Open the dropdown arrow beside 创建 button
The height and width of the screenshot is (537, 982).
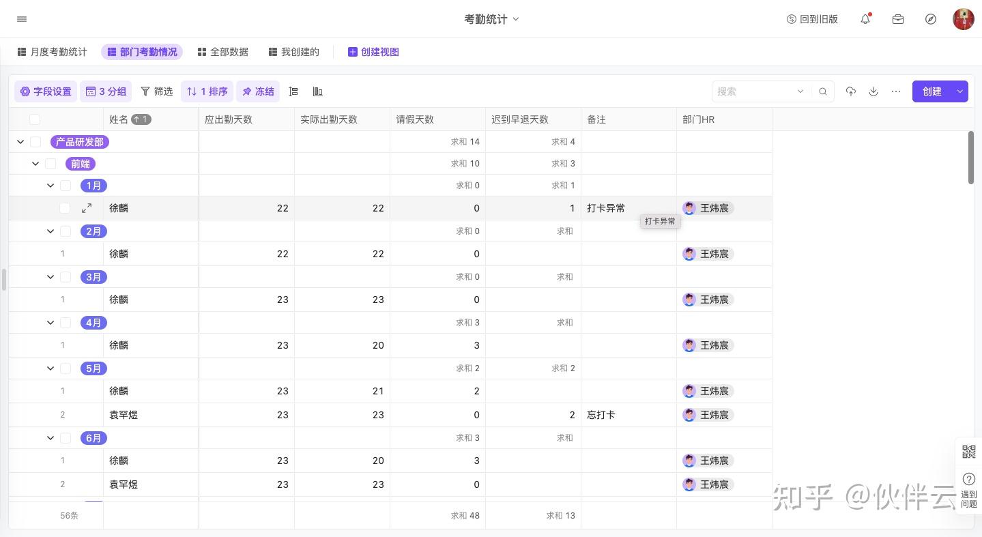click(960, 91)
